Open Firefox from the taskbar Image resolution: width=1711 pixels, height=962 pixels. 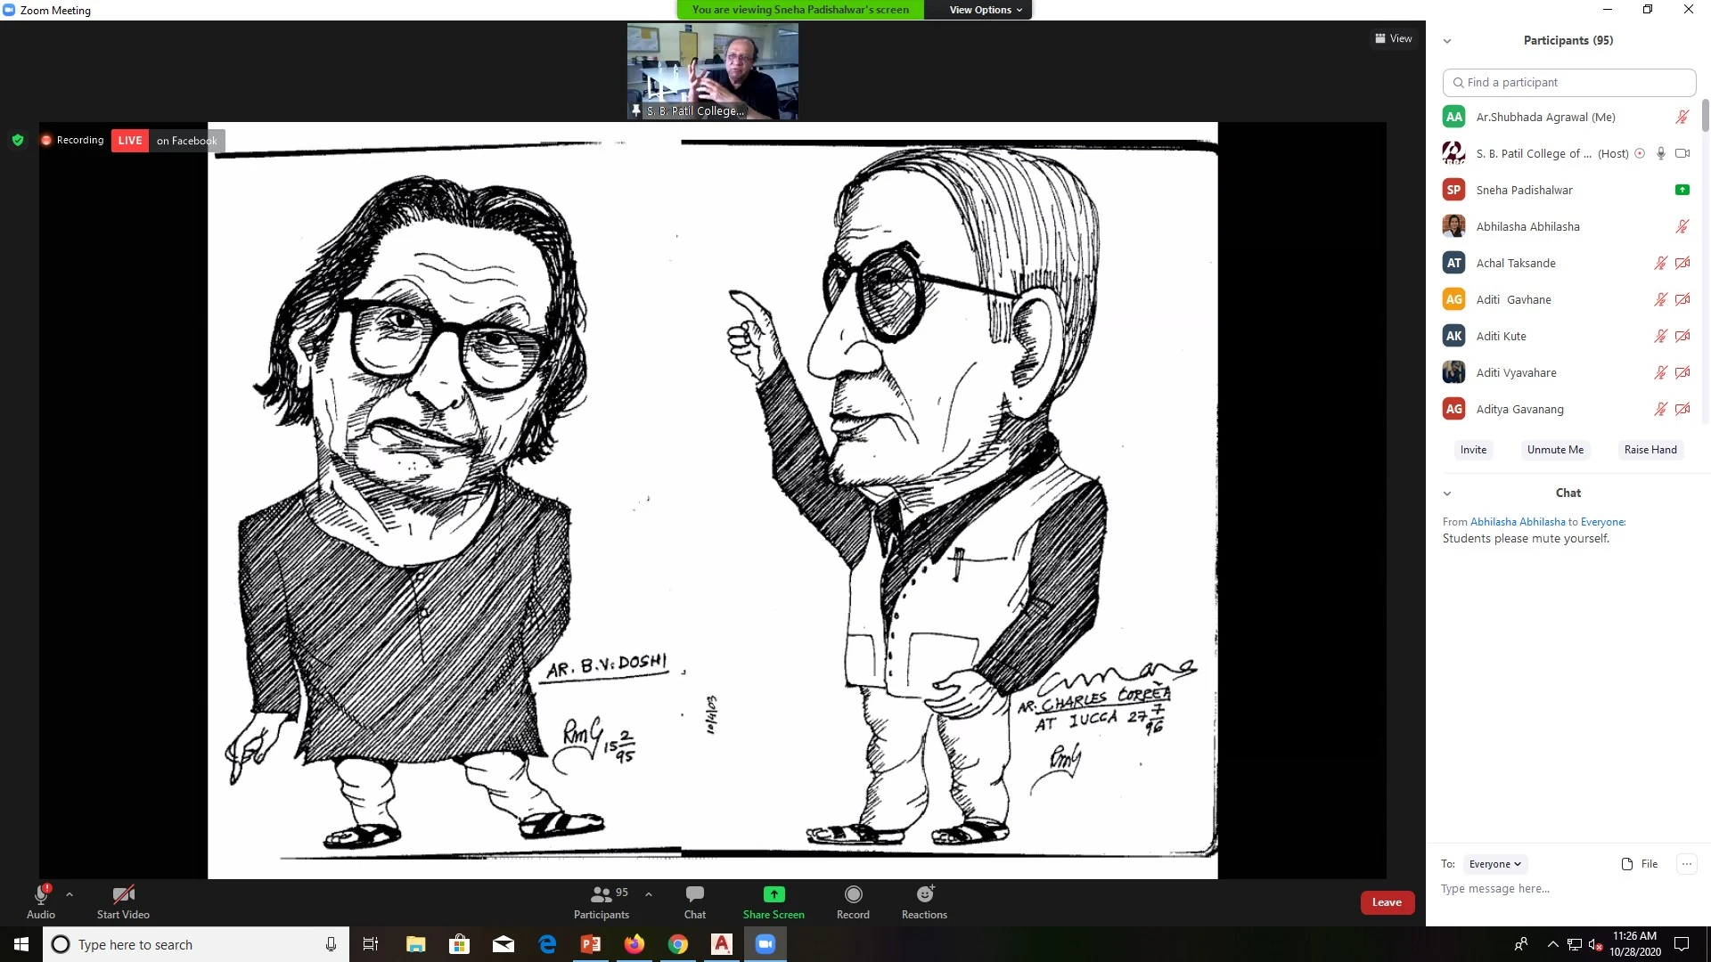(x=634, y=944)
